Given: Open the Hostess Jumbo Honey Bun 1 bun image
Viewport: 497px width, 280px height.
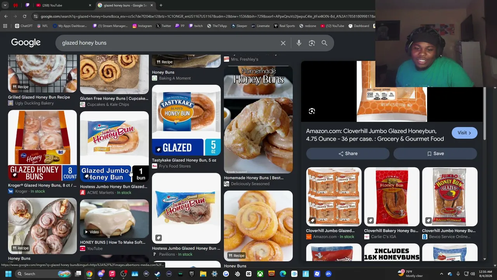Looking at the screenshot, I should click(114, 147).
